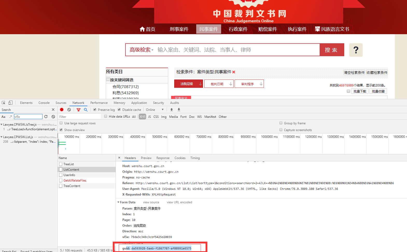Click the red record network log button

click(x=62, y=110)
